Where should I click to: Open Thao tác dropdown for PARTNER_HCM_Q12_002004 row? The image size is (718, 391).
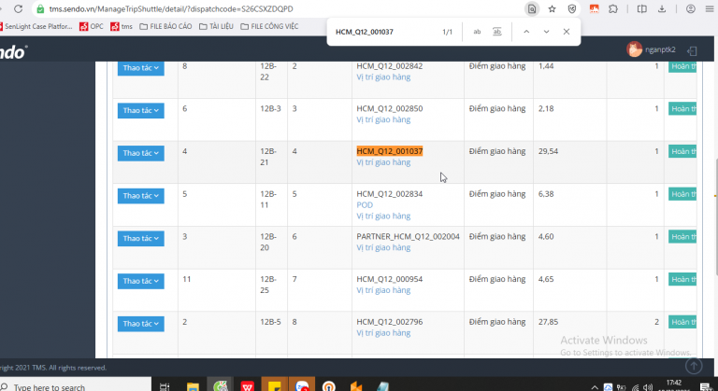coord(140,238)
